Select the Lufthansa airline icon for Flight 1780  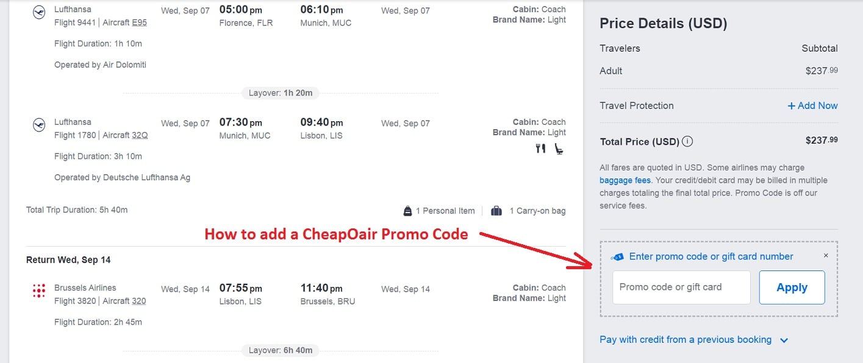coord(38,125)
